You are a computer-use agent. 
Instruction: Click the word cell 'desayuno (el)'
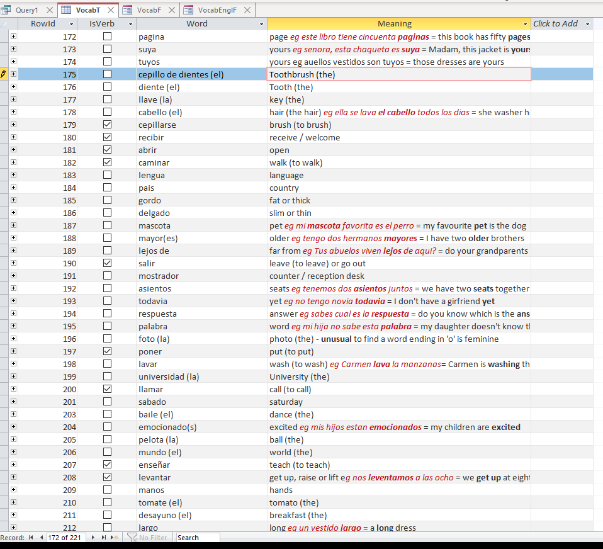(x=201, y=515)
